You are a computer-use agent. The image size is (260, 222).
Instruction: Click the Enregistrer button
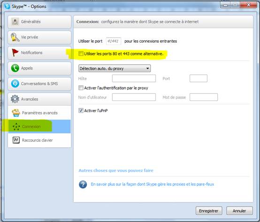pyautogui.click(x=209, y=211)
